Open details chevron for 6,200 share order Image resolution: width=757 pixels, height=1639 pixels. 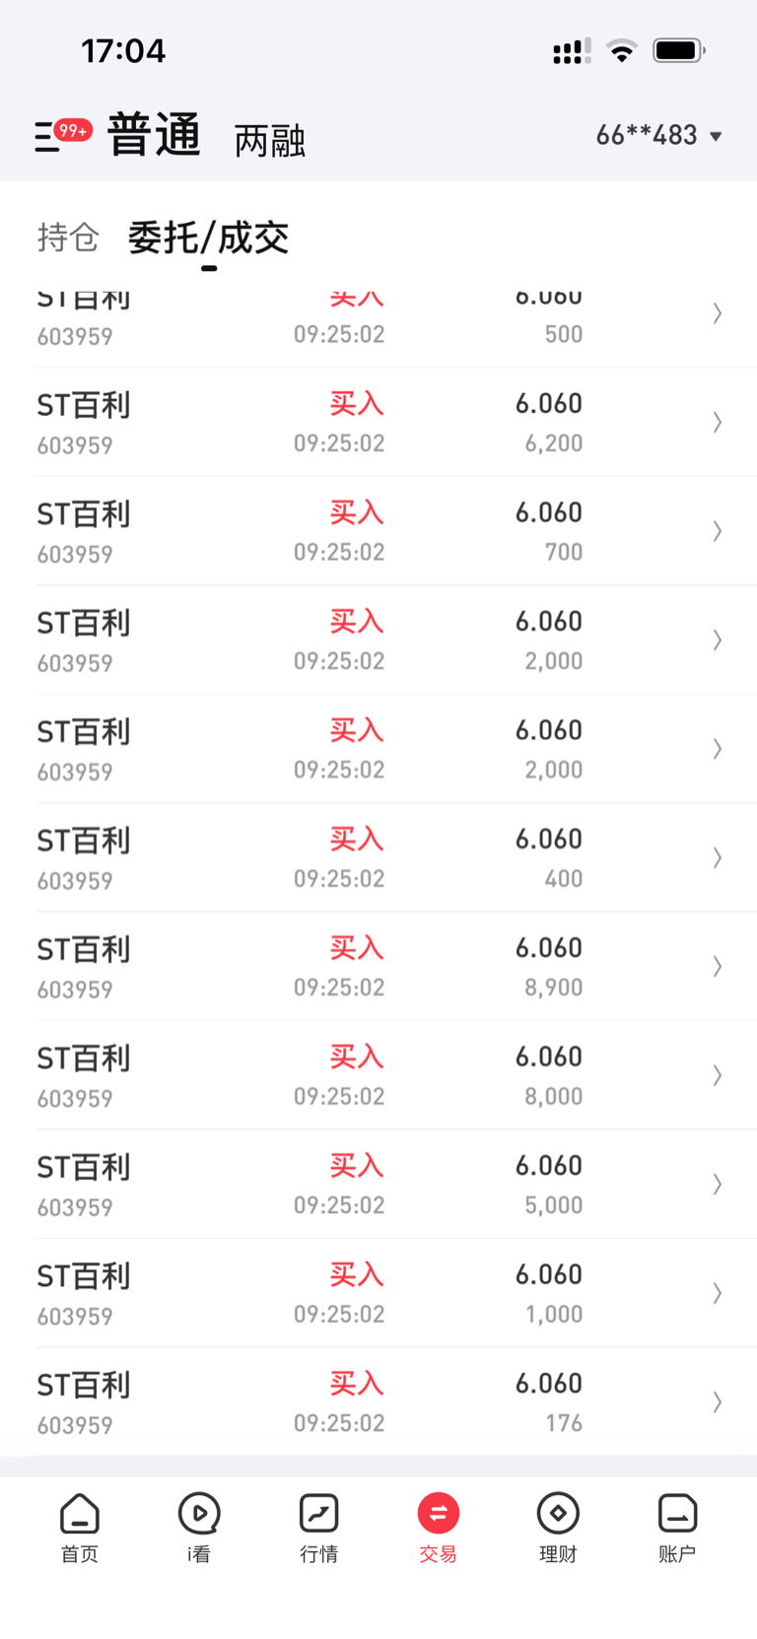[x=718, y=423]
